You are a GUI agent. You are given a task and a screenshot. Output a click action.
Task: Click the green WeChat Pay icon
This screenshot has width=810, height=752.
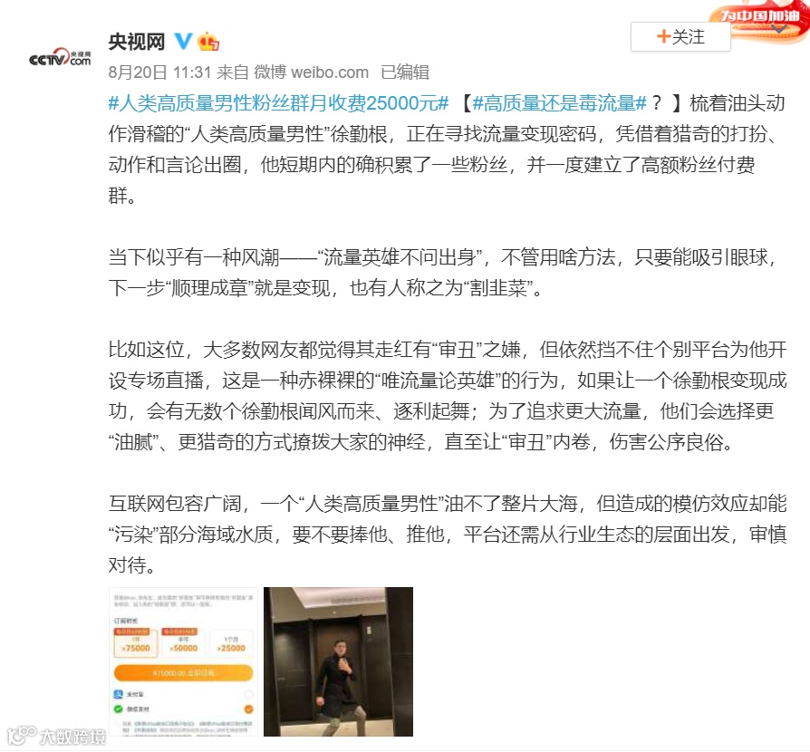[119, 709]
